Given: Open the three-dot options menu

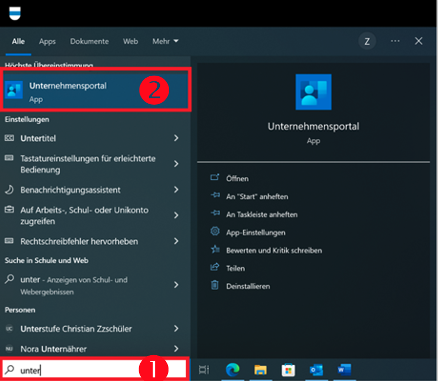Looking at the screenshot, I should click(395, 42).
